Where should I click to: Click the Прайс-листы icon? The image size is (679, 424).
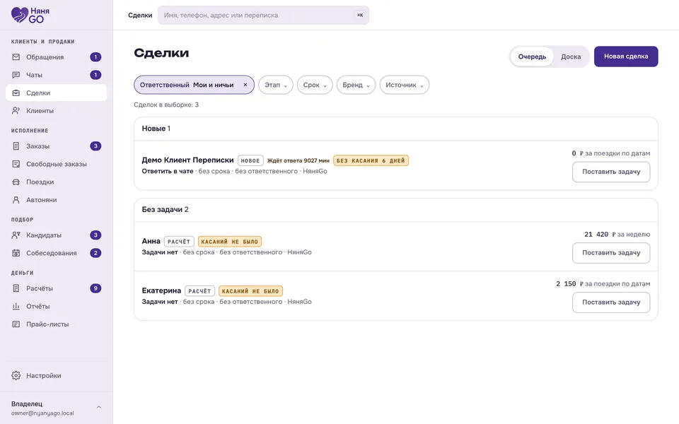click(x=16, y=324)
